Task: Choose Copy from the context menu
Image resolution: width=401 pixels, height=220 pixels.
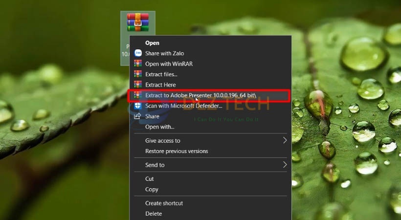Action: click(x=152, y=189)
